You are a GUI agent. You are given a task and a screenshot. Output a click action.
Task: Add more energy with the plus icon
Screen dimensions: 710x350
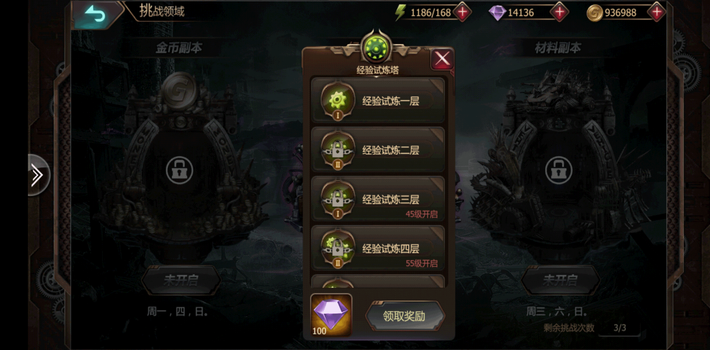462,12
